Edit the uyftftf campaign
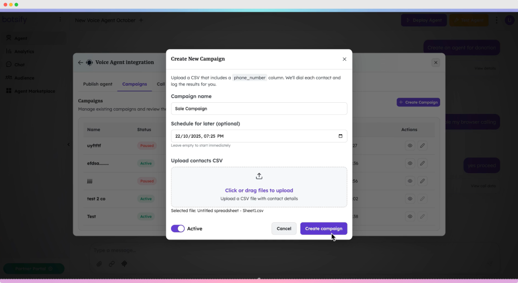 (x=422, y=145)
